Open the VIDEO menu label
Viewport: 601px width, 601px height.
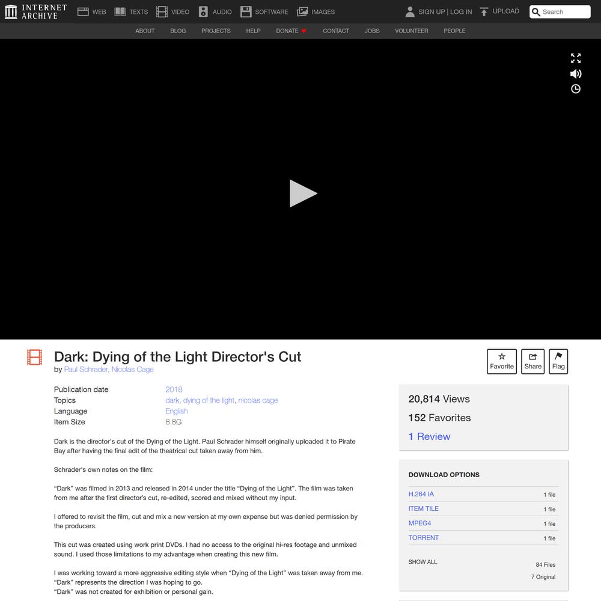[x=180, y=12]
